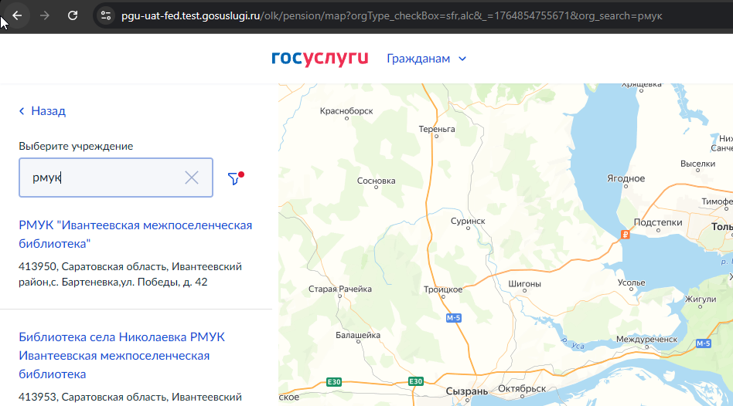Viewport: 733px width, 406px height.
Task: Click address text 413950, Саратовская область
Action: click(x=131, y=274)
